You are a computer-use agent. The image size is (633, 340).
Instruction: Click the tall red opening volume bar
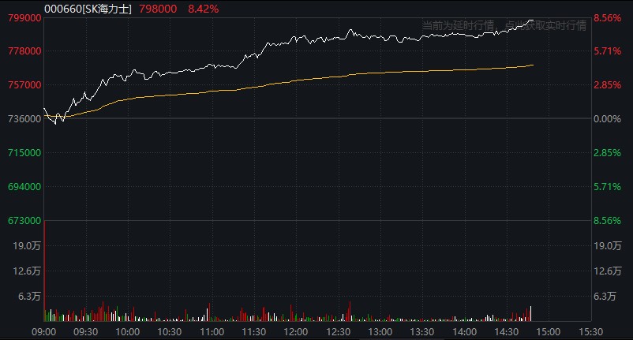point(44,268)
